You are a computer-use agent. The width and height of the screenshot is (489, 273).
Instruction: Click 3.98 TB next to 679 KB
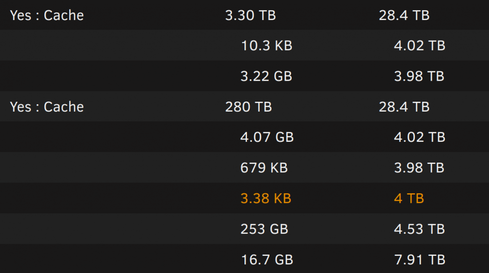pyautogui.click(x=419, y=167)
